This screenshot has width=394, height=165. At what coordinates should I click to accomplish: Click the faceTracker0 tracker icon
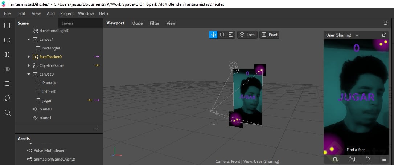pyautogui.click(x=35, y=57)
